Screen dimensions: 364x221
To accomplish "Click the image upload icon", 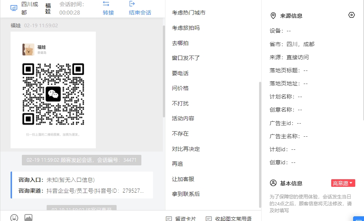I will 28,218.
